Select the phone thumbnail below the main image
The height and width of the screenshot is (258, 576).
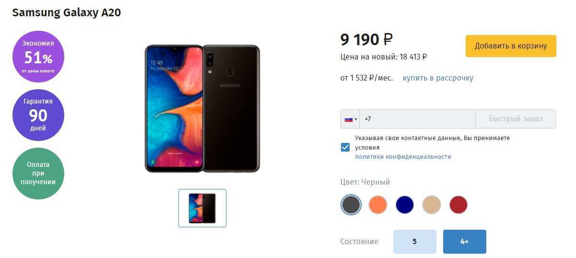tap(202, 208)
